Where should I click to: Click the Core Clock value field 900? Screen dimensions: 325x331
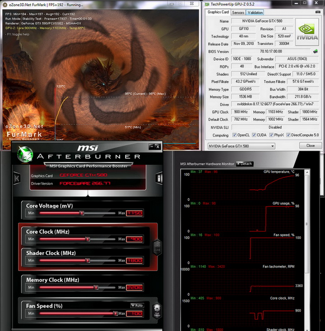click(x=135, y=239)
